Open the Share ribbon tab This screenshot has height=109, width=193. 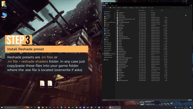[112, 5]
